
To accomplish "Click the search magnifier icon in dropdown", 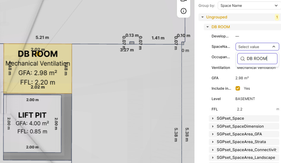I will tap(242, 59).
